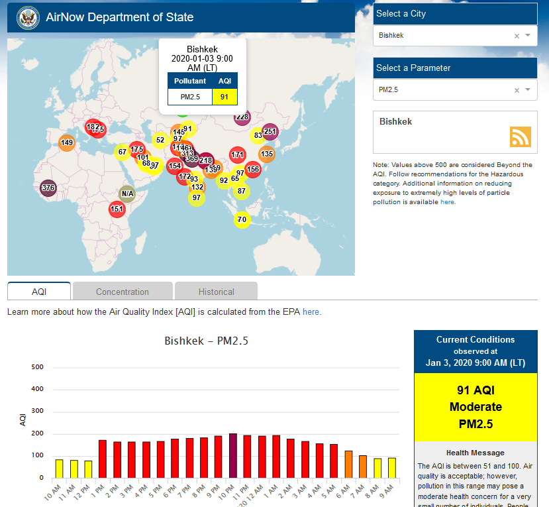Clear the selected PM2.5 parameter
549x507 pixels.
[517, 90]
